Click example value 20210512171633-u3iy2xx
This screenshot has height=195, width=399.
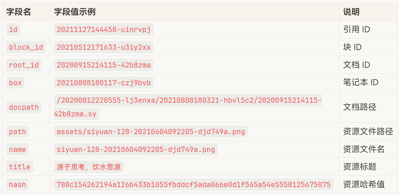[104, 47]
